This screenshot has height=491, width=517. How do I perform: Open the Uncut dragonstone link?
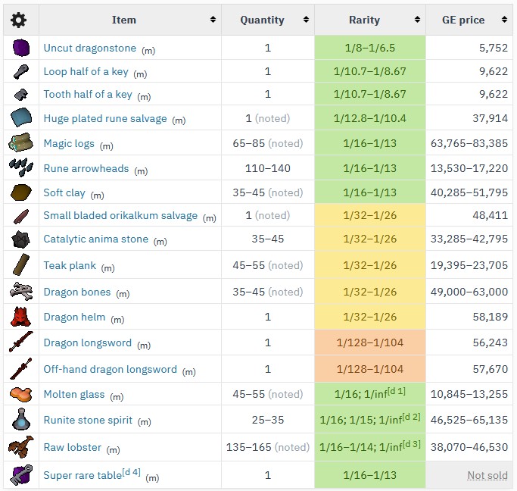click(x=89, y=48)
